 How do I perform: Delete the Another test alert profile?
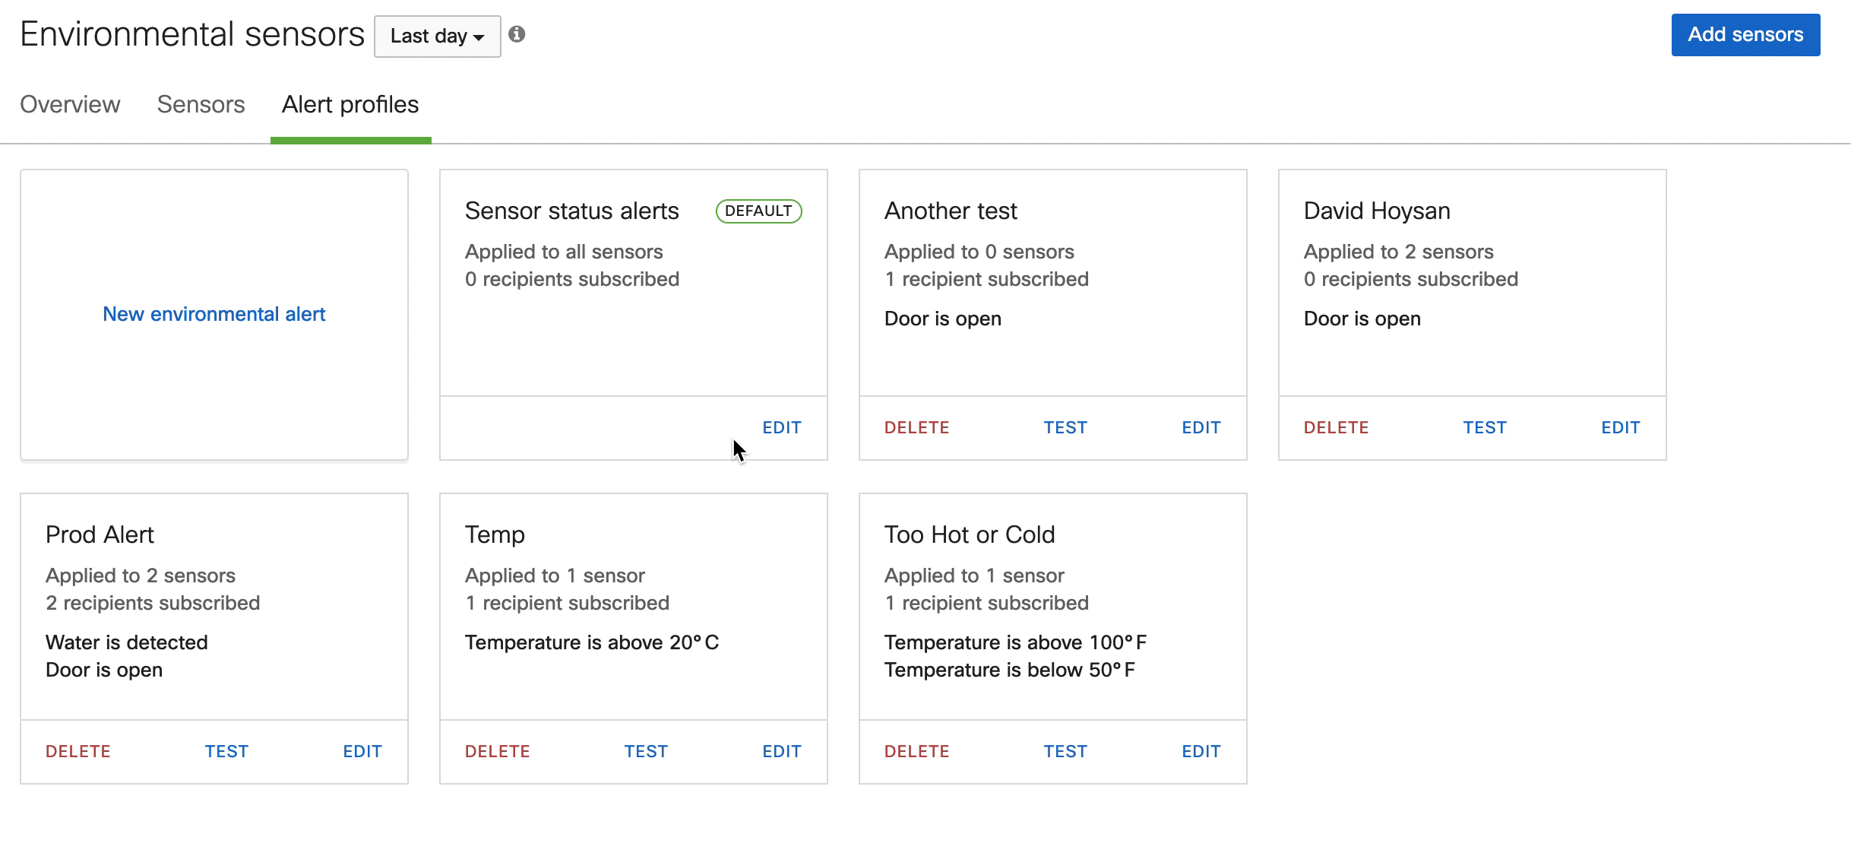click(x=916, y=427)
